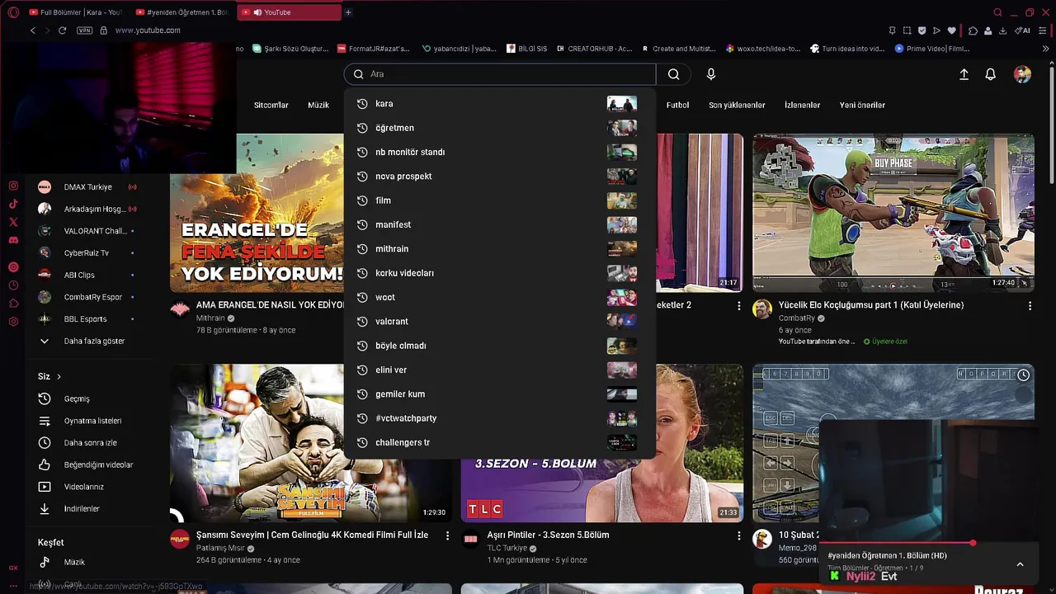
Task: Choose 'kara' search suggestion
Action: [499, 104]
